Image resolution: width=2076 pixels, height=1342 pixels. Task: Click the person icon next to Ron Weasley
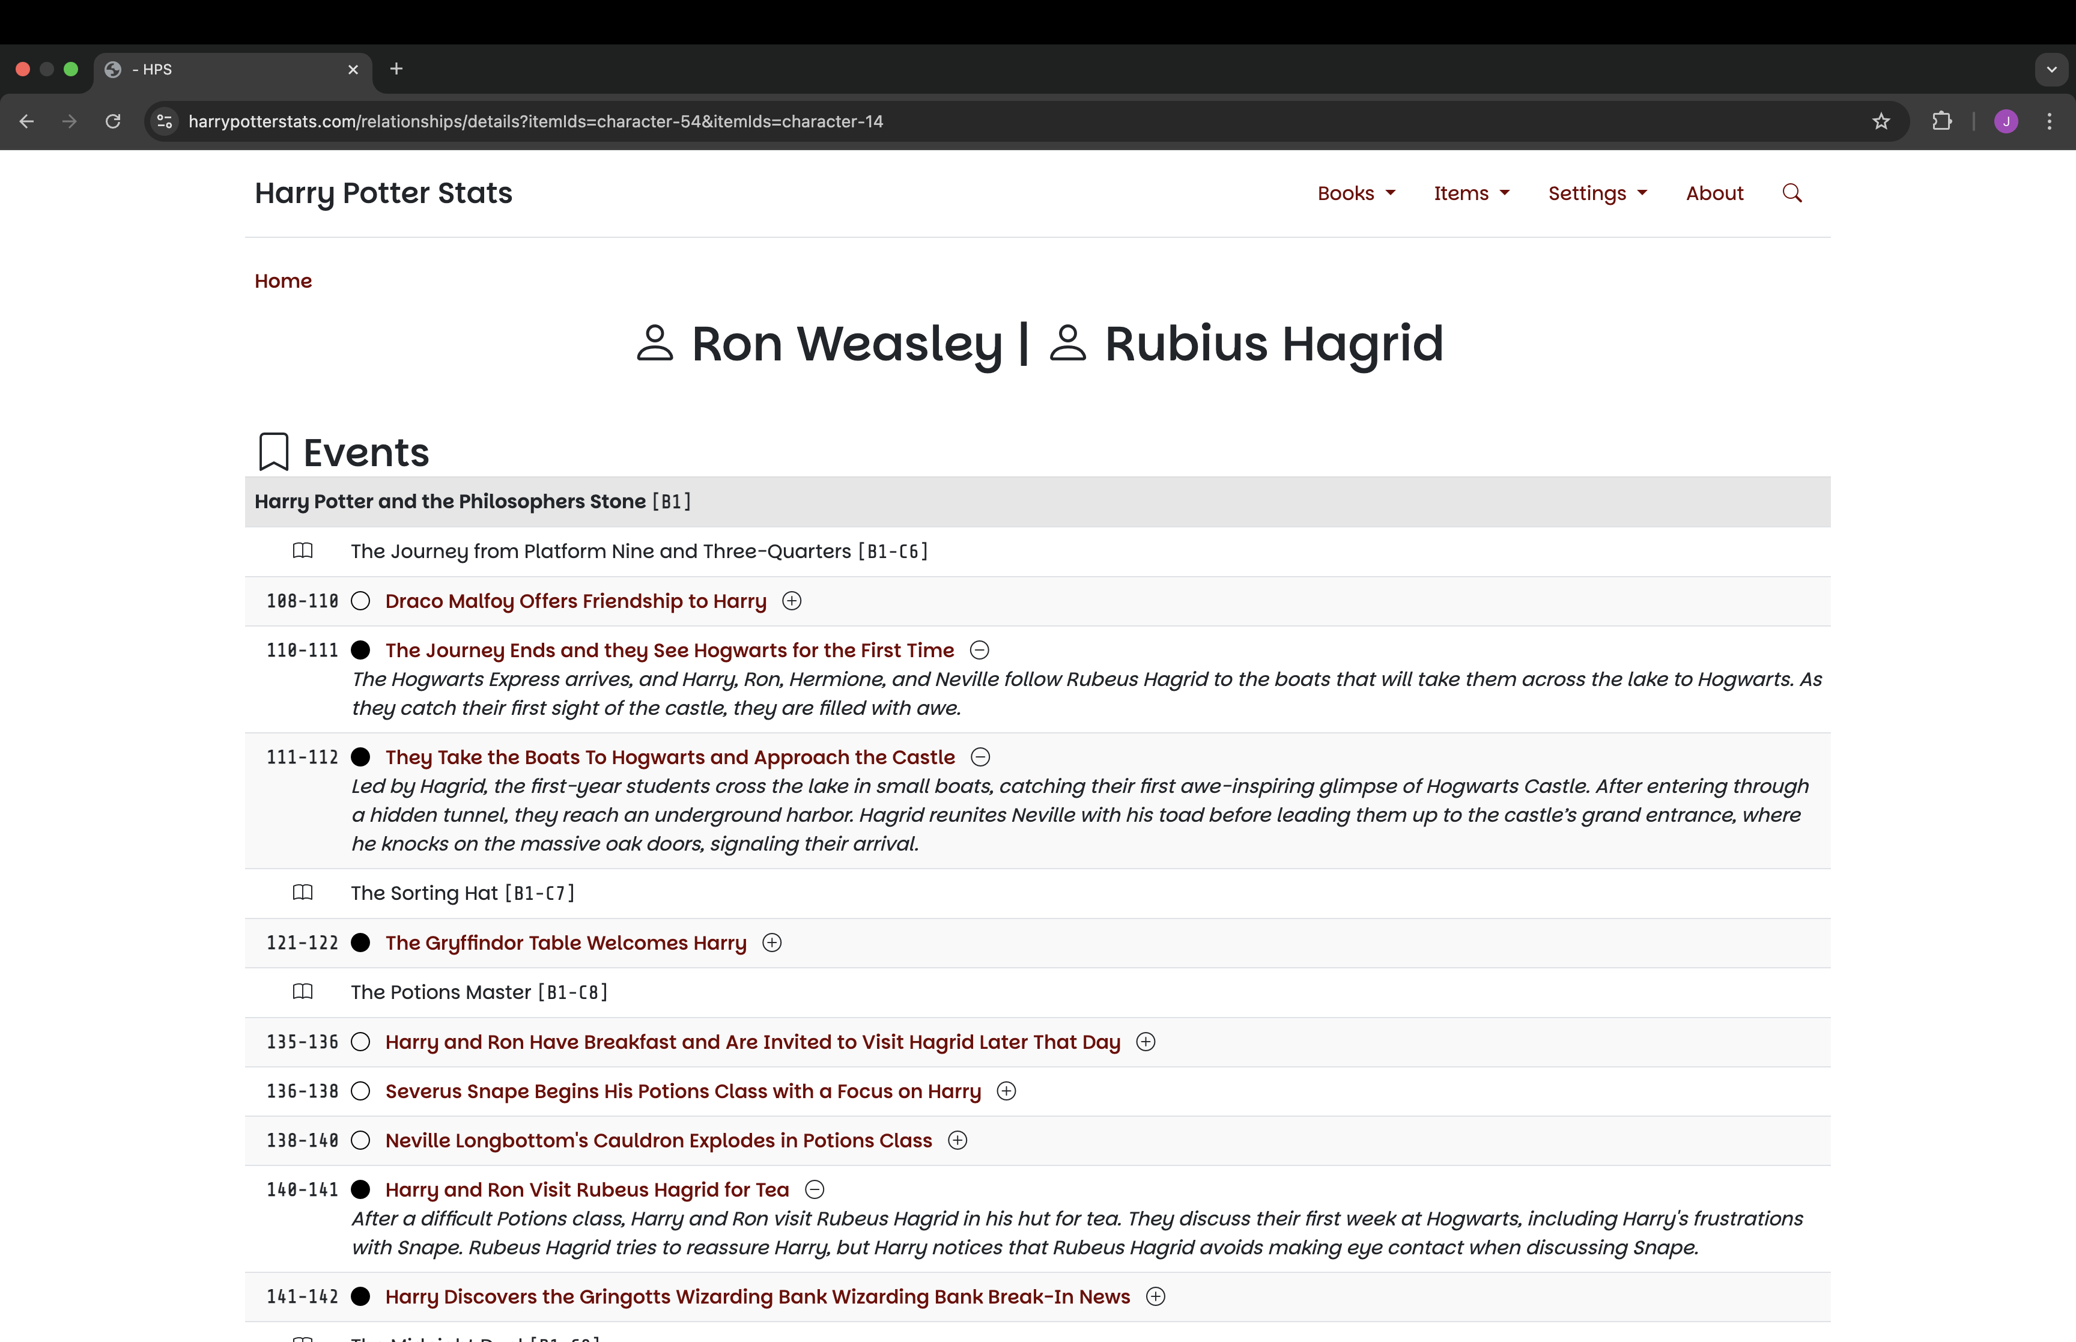pyautogui.click(x=655, y=344)
